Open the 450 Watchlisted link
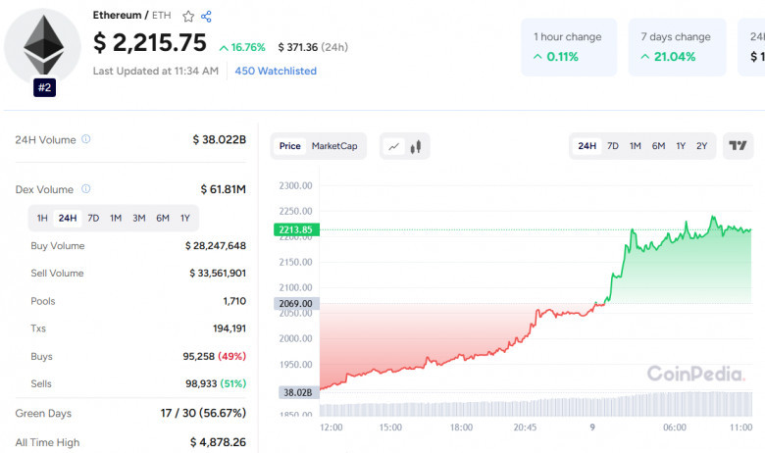The image size is (765, 453). (x=276, y=71)
